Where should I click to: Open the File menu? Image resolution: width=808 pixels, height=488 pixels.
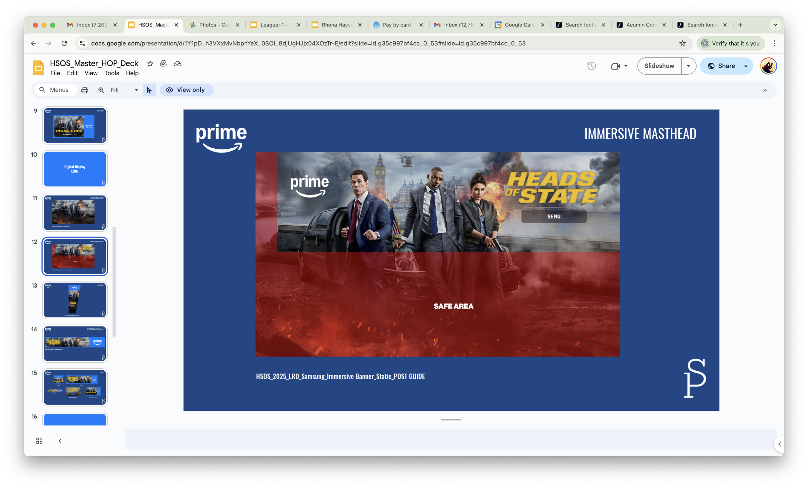pos(55,73)
